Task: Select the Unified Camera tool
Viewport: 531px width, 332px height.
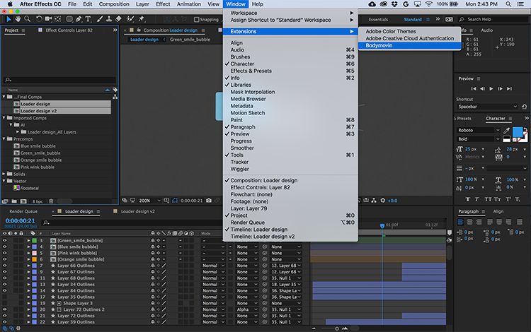Action: point(48,19)
